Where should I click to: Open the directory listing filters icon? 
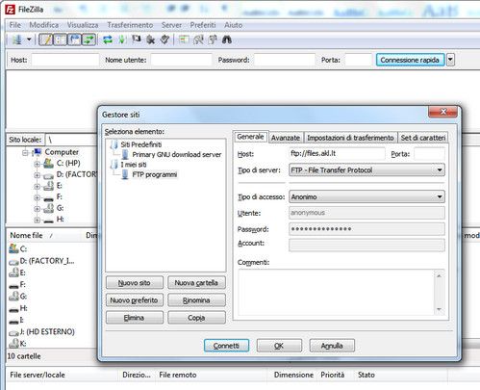184,39
